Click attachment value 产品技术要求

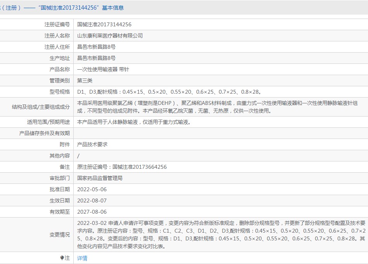tap(92, 144)
